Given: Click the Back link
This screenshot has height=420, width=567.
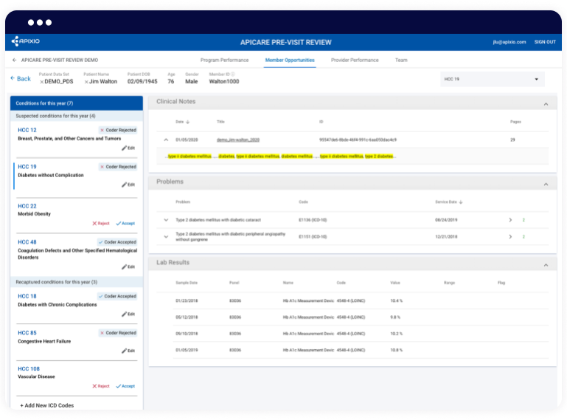Looking at the screenshot, I should tap(21, 78).
